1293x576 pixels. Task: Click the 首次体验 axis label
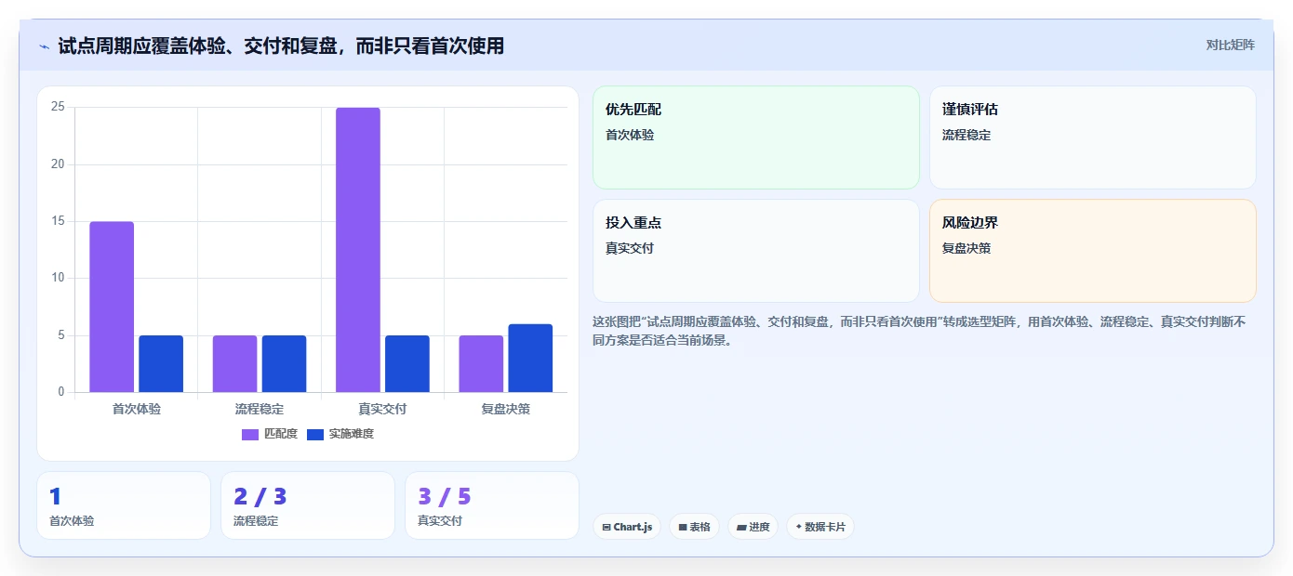pos(137,409)
